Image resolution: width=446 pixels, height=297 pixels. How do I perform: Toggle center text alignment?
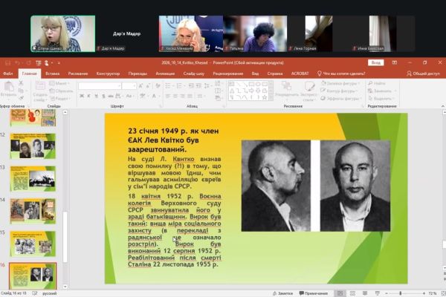click(175, 96)
